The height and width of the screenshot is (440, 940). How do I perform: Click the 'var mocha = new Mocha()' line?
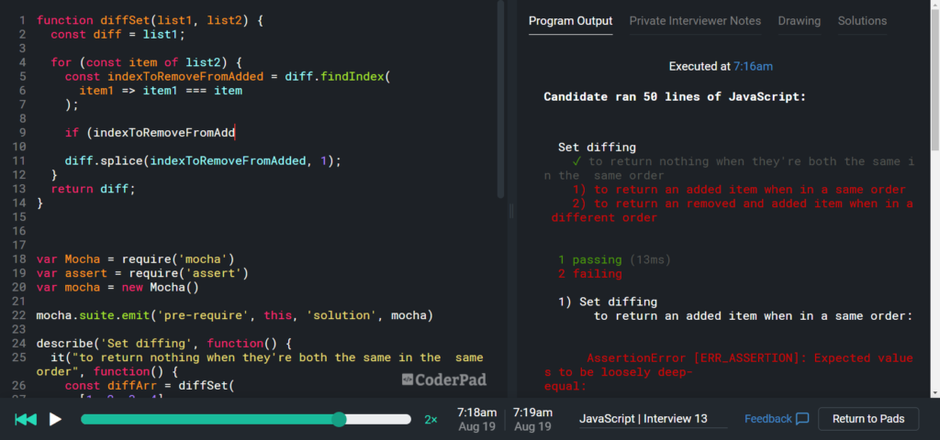pyautogui.click(x=117, y=287)
